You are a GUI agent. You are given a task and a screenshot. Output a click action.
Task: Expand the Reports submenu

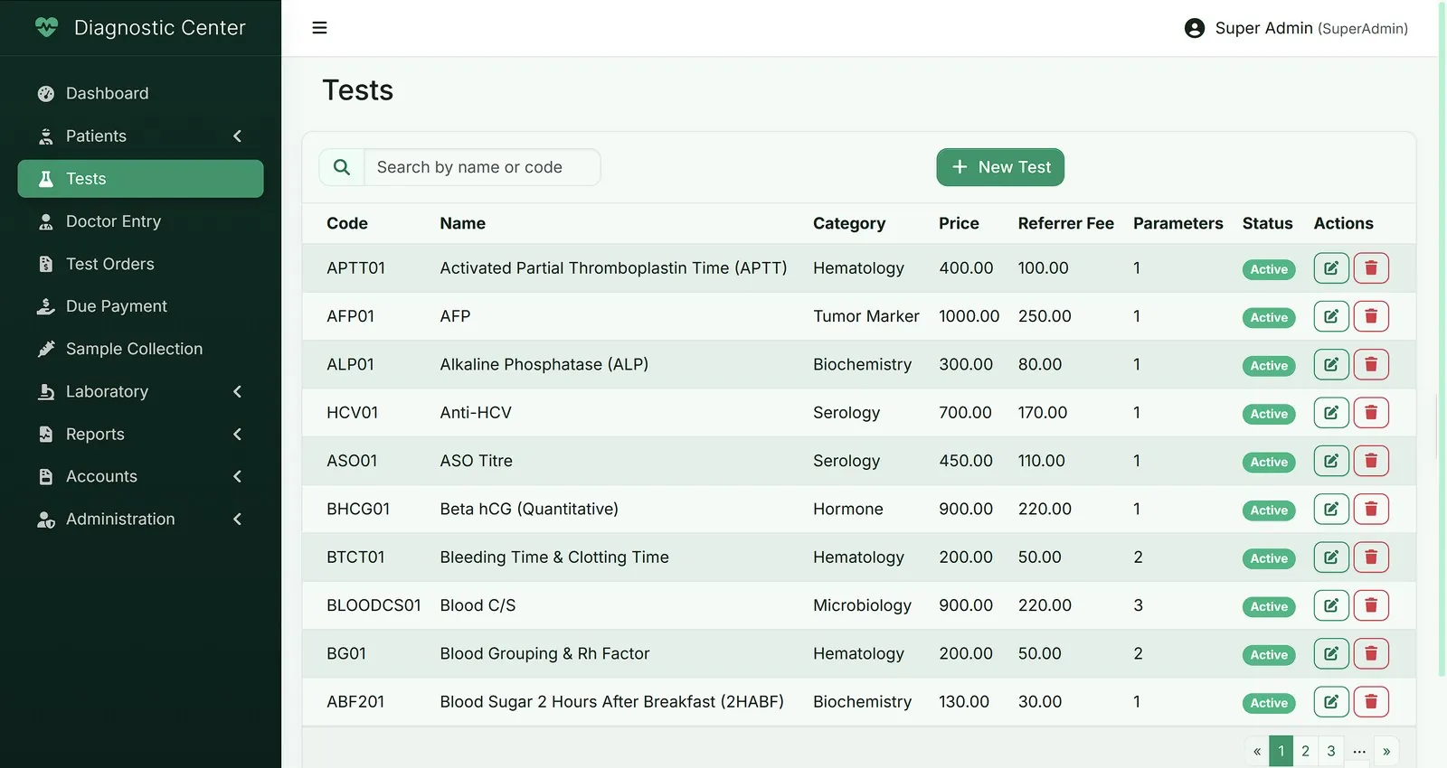click(238, 435)
